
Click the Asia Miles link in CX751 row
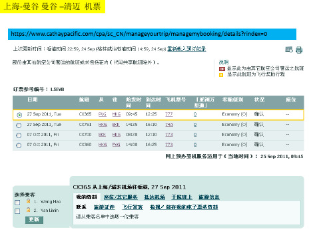195,125
